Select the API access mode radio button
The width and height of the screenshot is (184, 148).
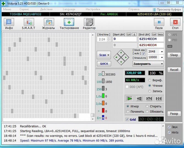pyautogui.click(x=169, y=35)
